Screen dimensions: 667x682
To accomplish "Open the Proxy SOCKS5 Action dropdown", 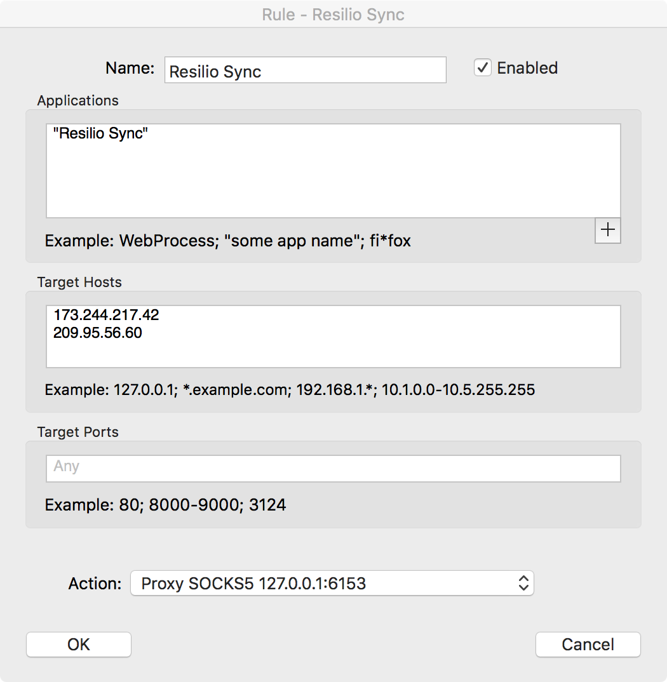I will 332,584.
